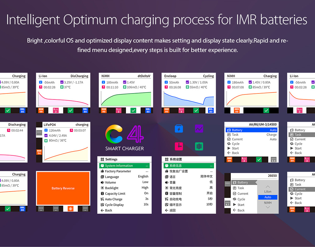Select Battery Auto row on AA/R6/UM-3/14500 screen
Screen dimensions: 315x247
(x=251, y=130)
